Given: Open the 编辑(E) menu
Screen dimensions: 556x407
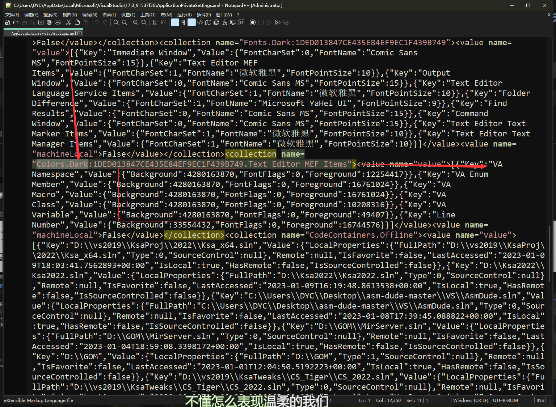Looking at the screenshot, I should (31, 15).
